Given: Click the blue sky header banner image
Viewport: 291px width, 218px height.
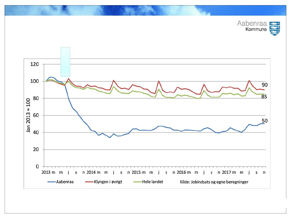Looking at the screenshot, I should pyautogui.click(x=145, y=10).
